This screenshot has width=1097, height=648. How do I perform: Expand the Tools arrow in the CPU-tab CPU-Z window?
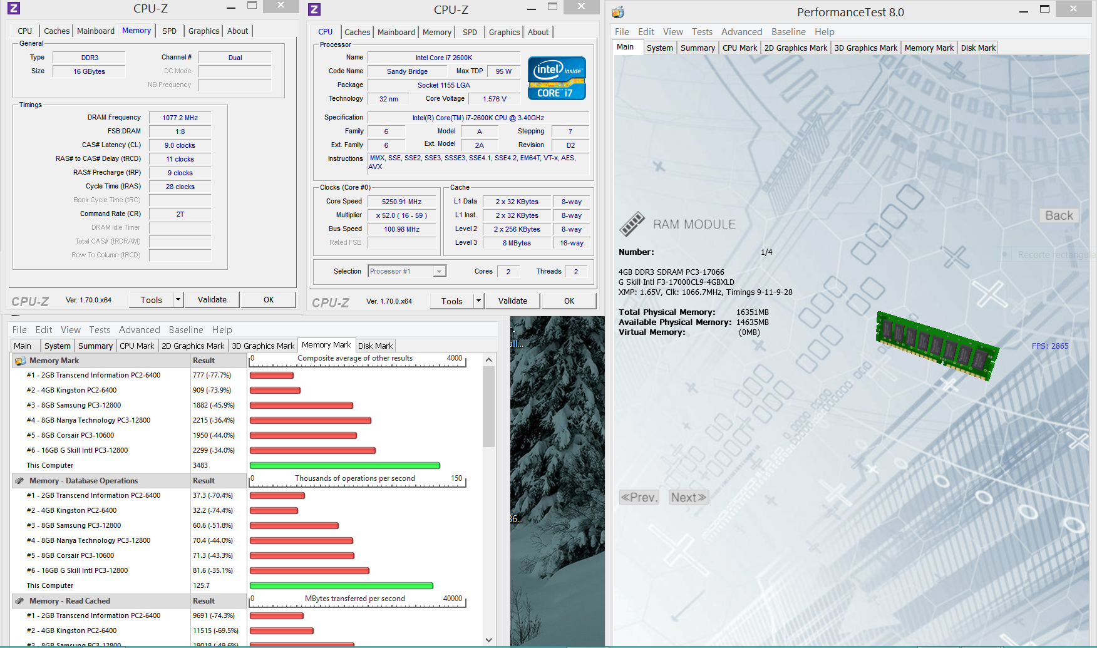pos(478,301)
